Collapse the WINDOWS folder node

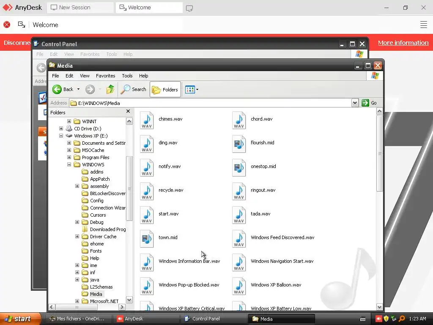(69, 165)
